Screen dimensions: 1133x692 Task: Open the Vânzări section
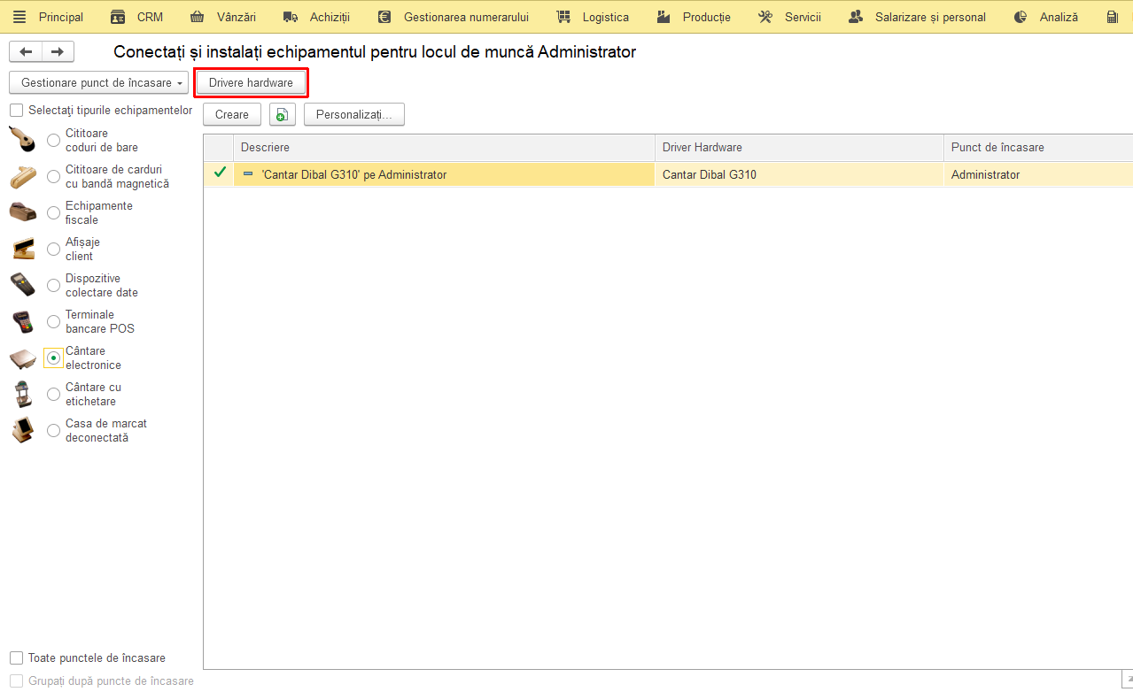pyautogui.click(x=236, y=17)
